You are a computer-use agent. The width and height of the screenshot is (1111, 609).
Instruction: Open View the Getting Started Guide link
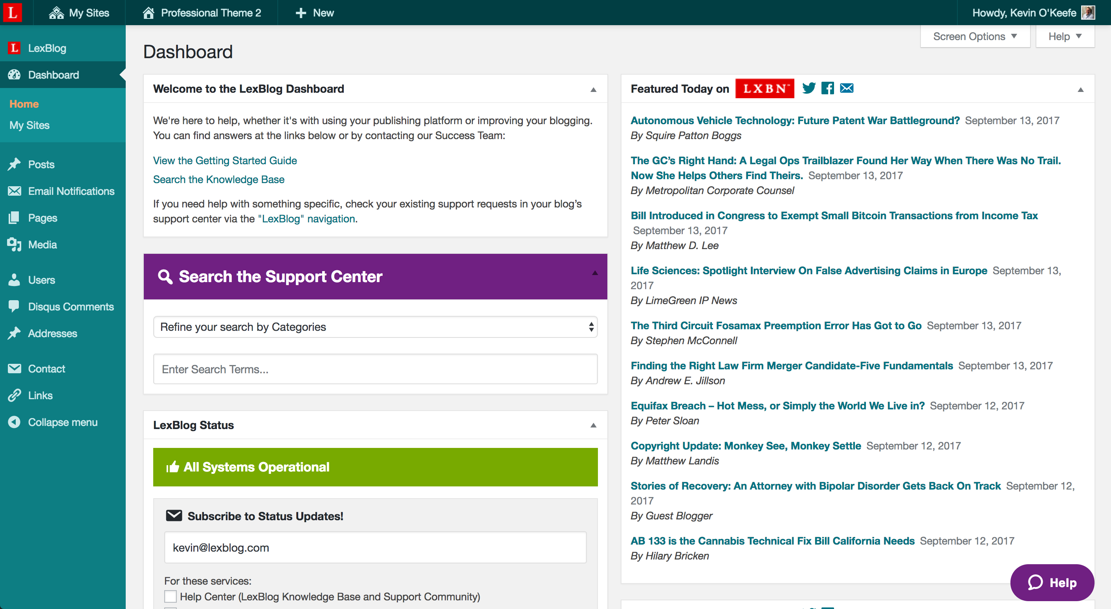[x=225, y=160]
